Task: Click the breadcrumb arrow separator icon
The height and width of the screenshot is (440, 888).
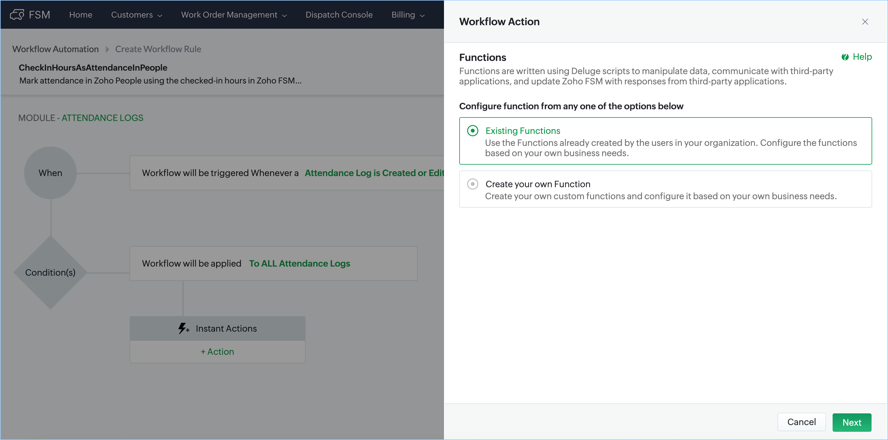Action: tap(107, 49)
